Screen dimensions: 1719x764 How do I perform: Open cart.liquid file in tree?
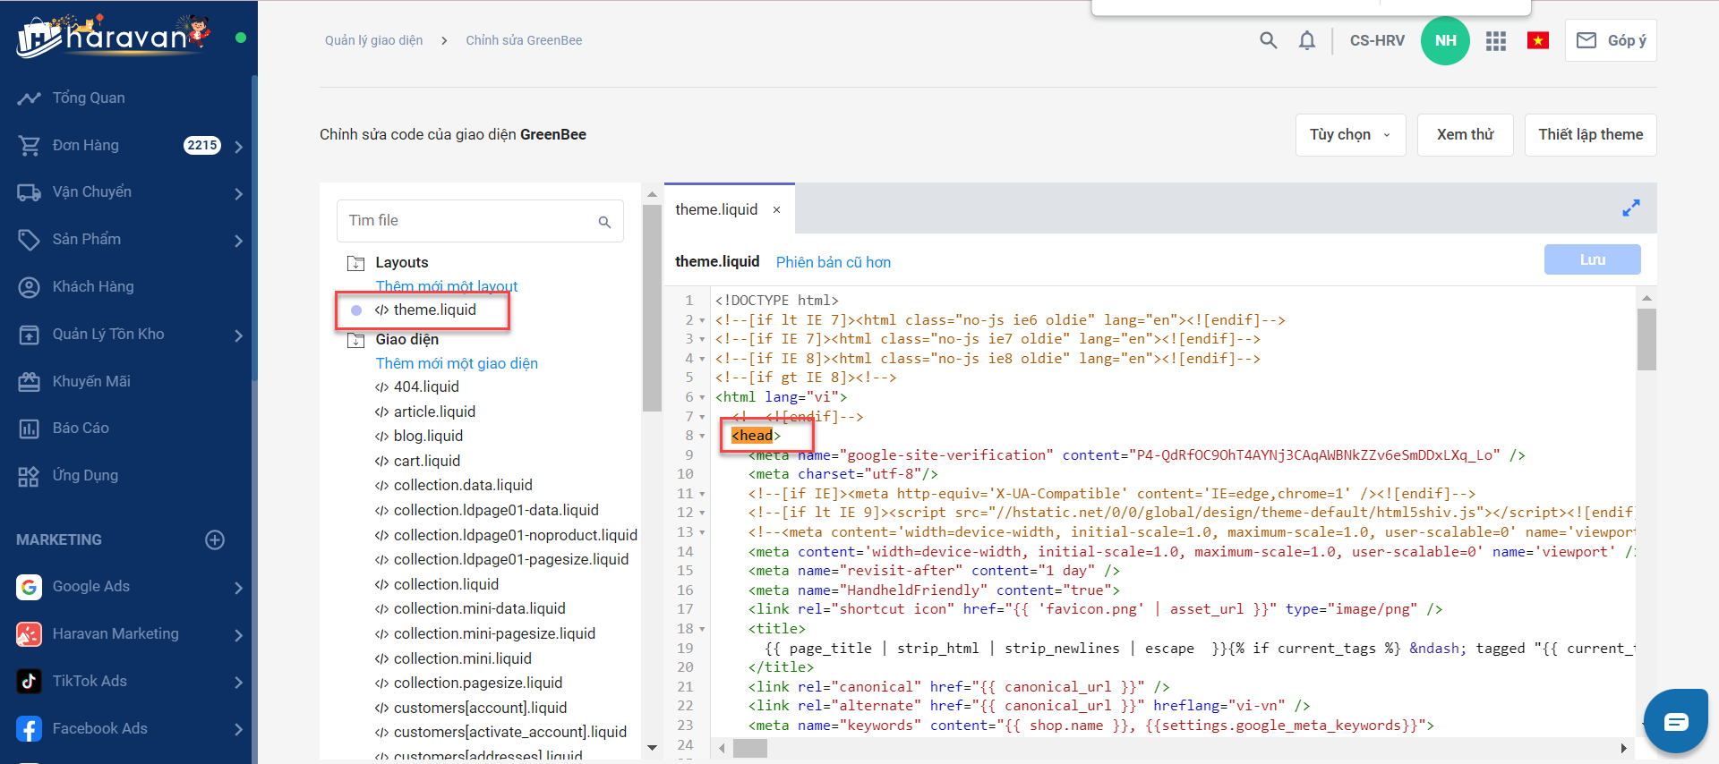coord(426,461)
